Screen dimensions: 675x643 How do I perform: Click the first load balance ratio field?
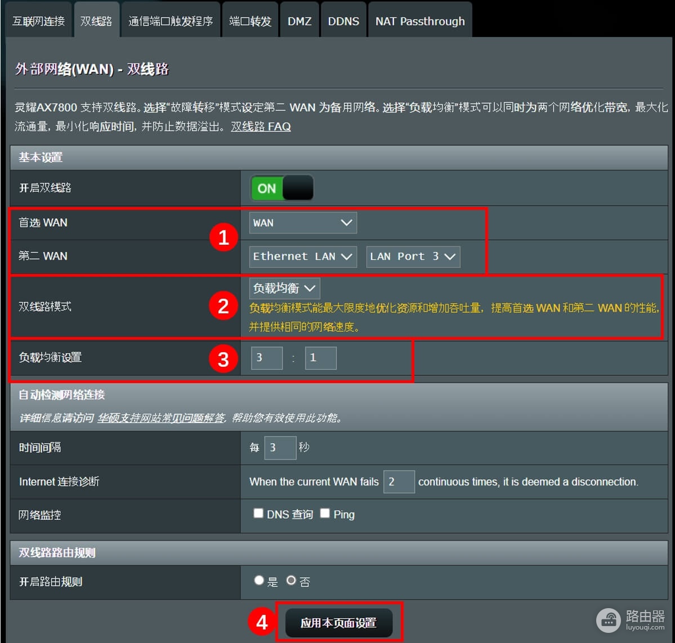pos(267,358)
